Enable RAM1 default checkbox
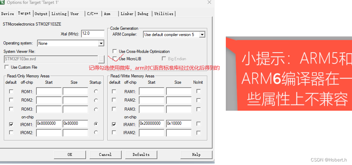This screenshot has width=352, height=165. coord(114,91)
